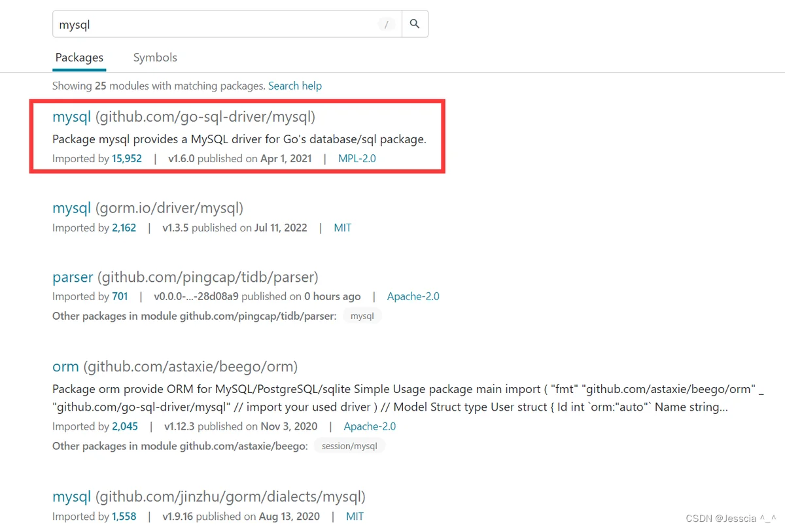This screenshot has width=785, height=529.
Task: Click description Package mysql provides a MySQL driver
Action: pyautogui.click(x=239, y=139)
